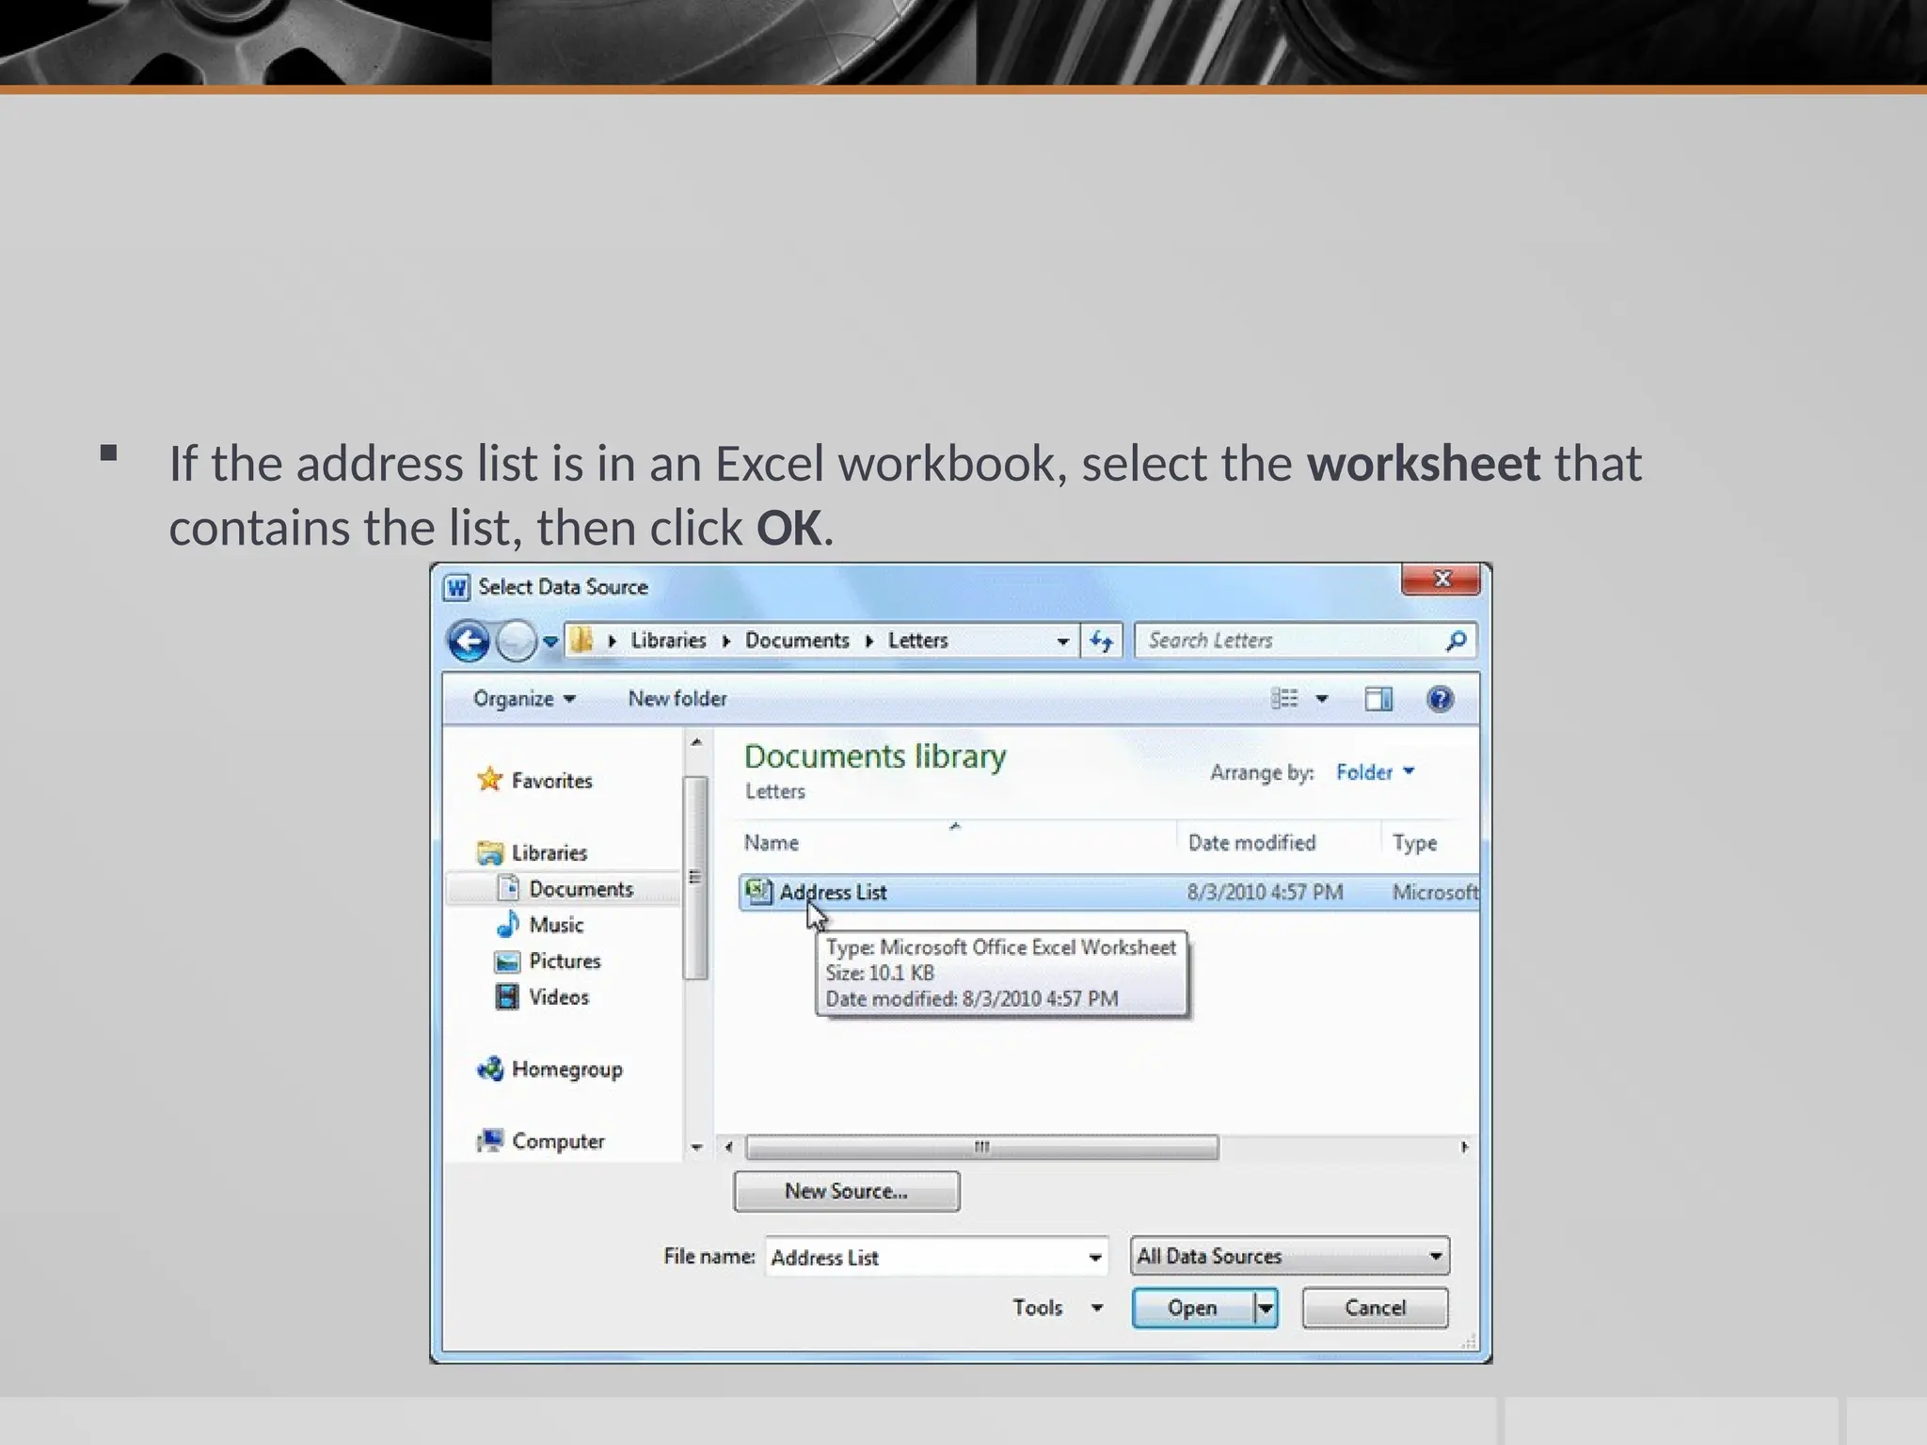Click the Libraries breadcrumb segment
Viewport: 1927px width, 1445px height.
click(x=668, y=641)
